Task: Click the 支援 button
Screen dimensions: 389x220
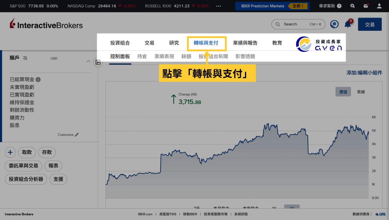Action: click(x=58, y=179)
